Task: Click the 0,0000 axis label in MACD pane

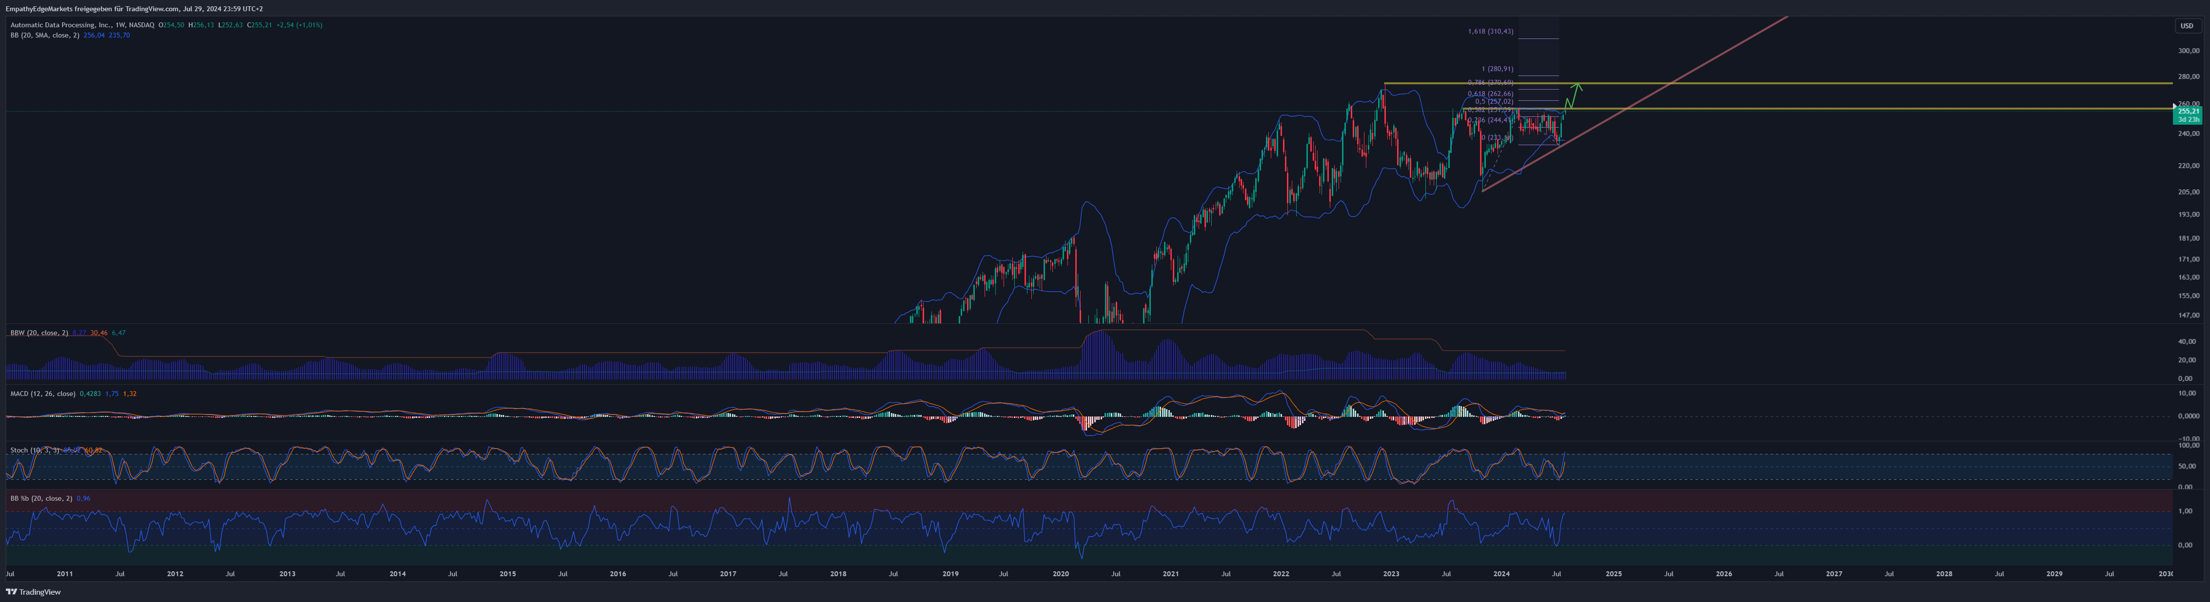Action: 2189,416
